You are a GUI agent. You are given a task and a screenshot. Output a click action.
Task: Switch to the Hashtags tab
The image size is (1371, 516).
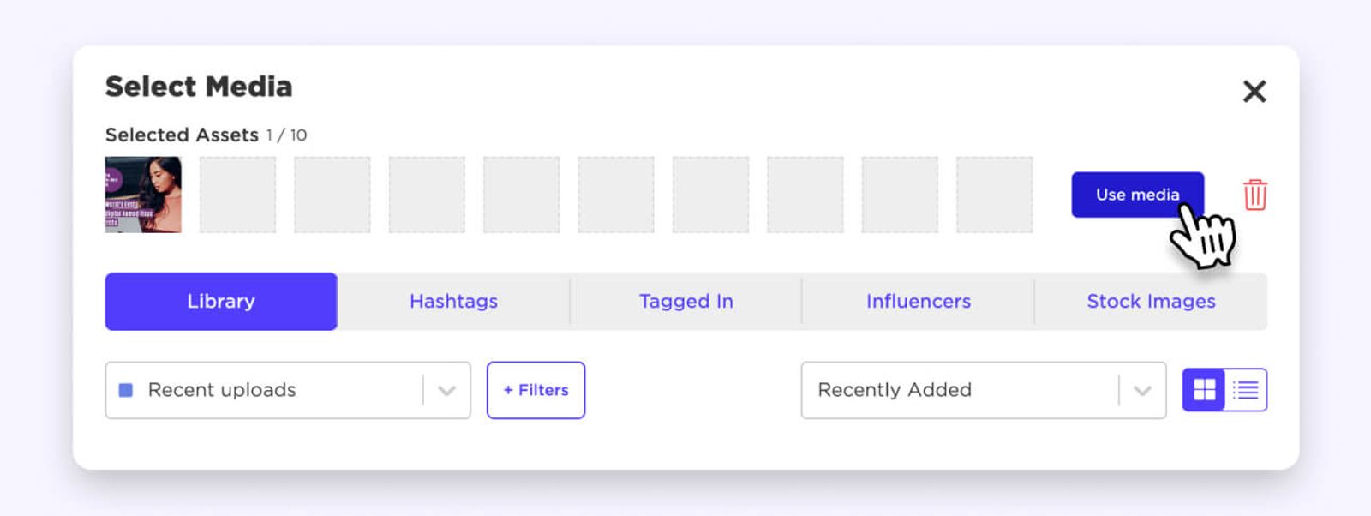point(453,302)
